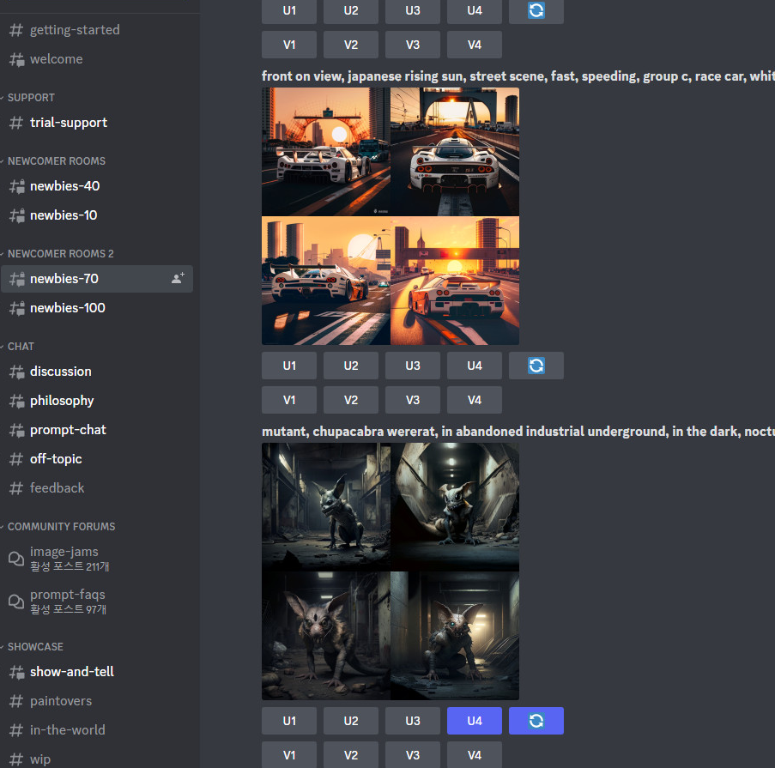This screenshot has height=768, width=775.
Task: Click U2 under the wererat images
Action: [x=351, y=721]
